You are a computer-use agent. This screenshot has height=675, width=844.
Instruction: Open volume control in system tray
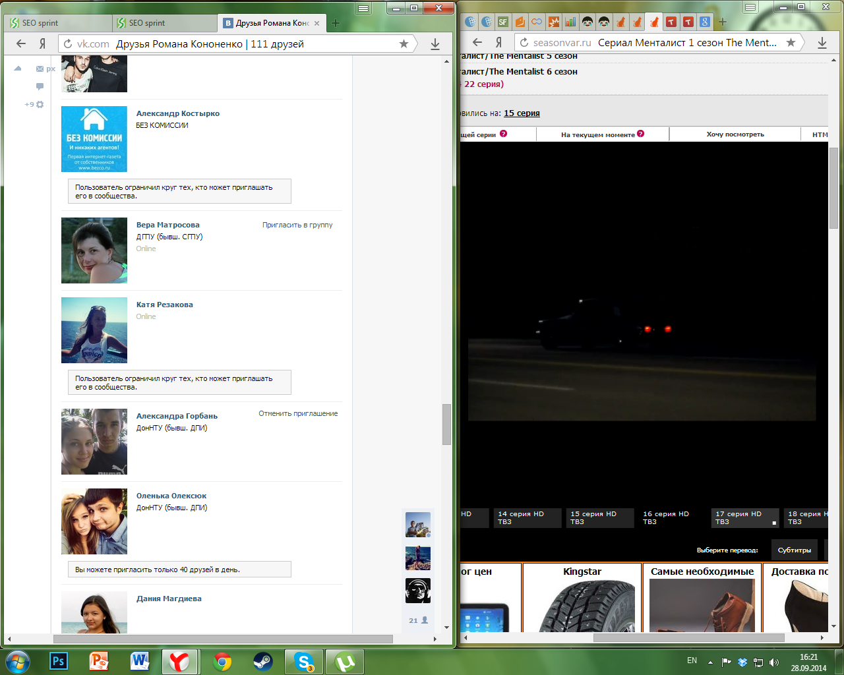pos(774,662)
